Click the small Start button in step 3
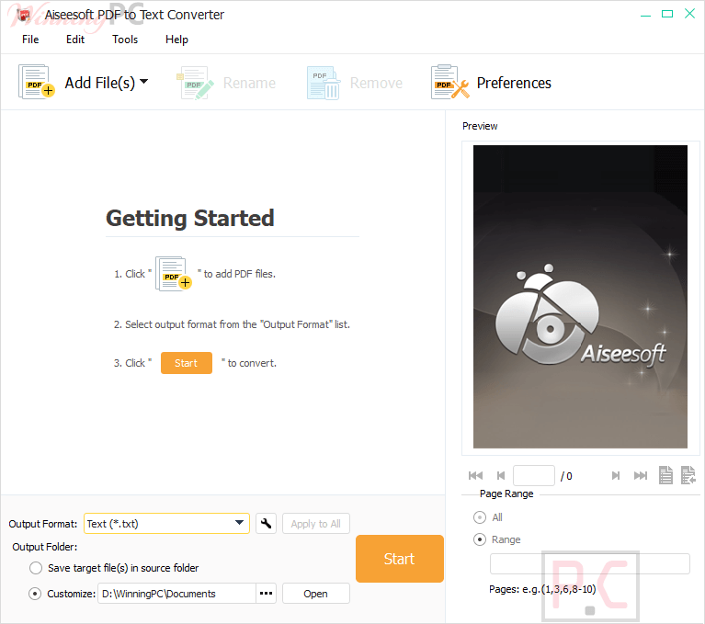 (x=187, y=363)
